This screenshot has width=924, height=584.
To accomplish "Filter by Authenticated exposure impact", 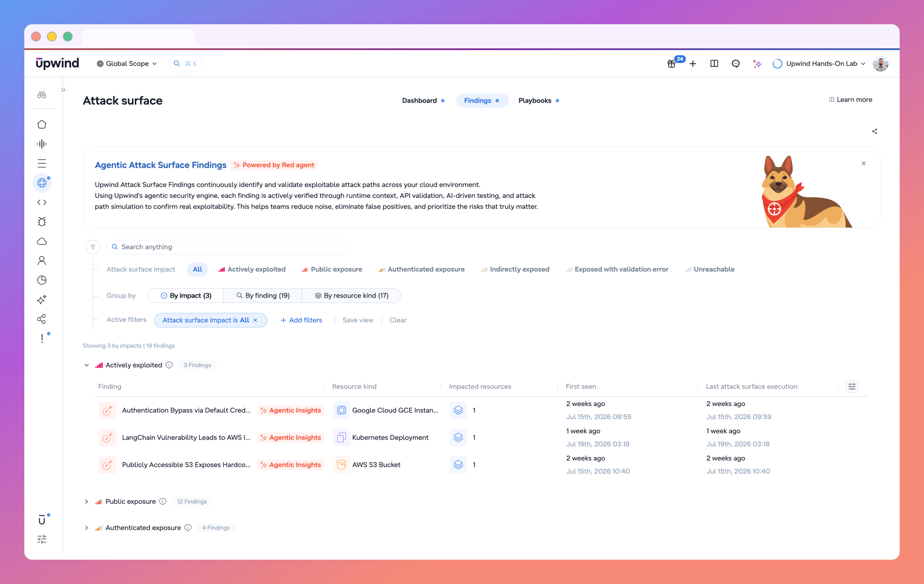I will pyautogui.click(x=421, y=269).
